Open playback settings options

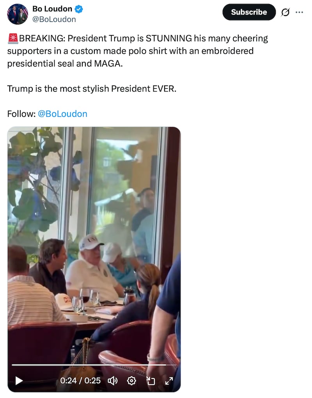pyautogui.click(x=131, y=381)
